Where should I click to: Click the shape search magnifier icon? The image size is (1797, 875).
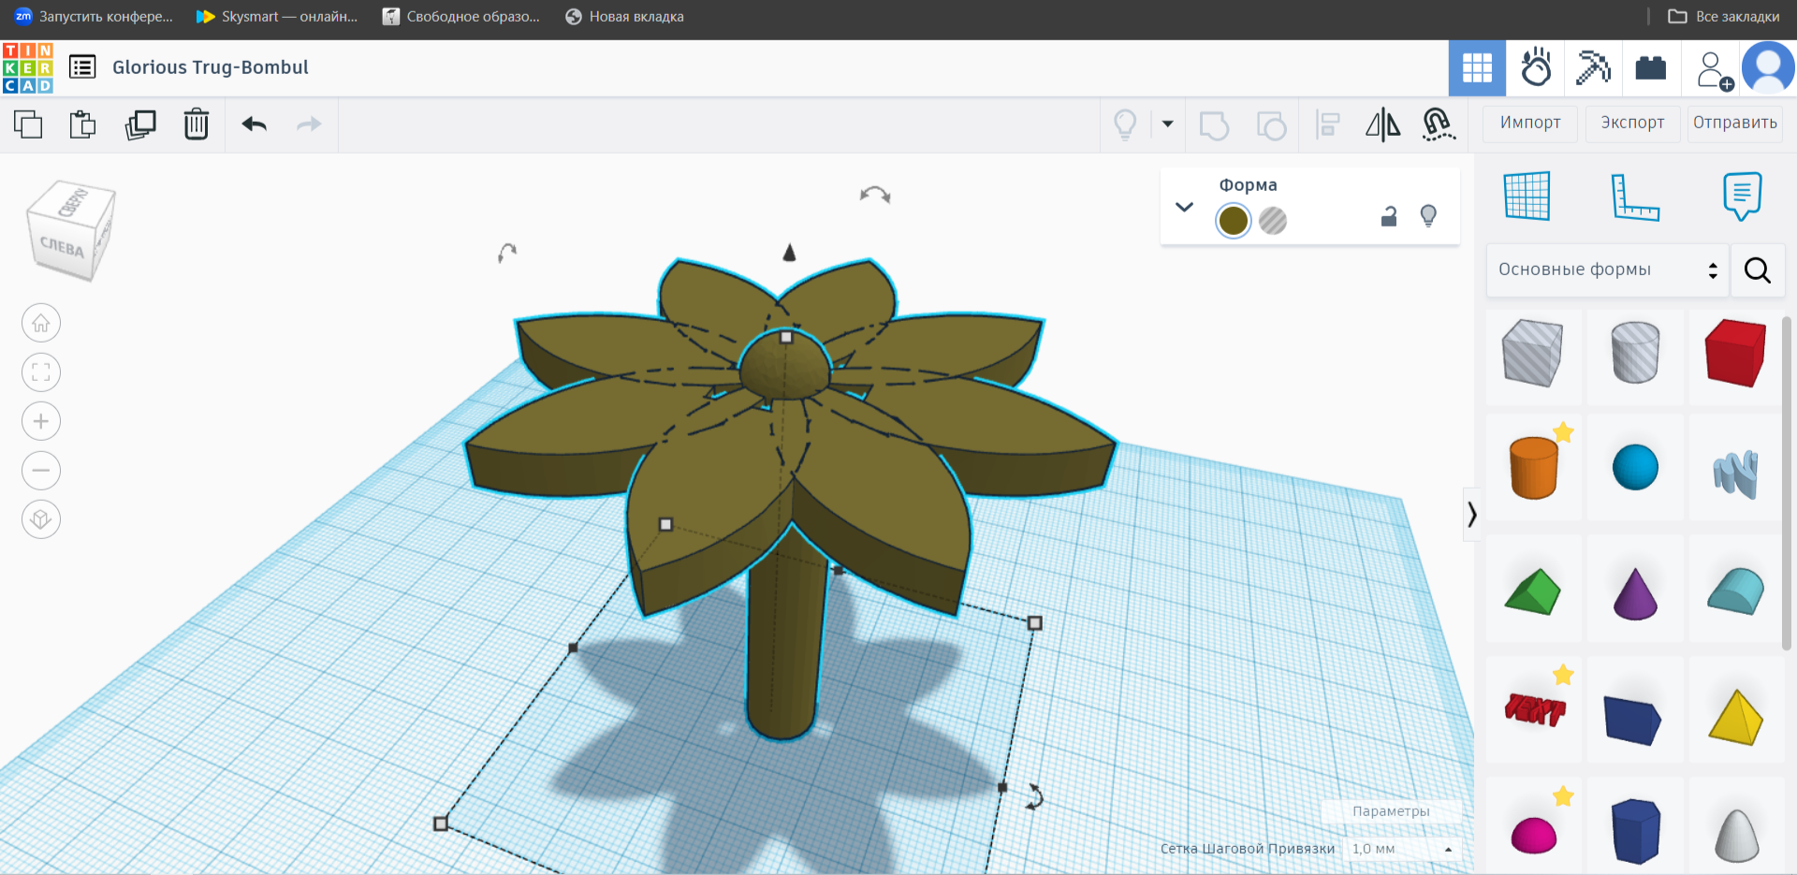(1757, 270)
